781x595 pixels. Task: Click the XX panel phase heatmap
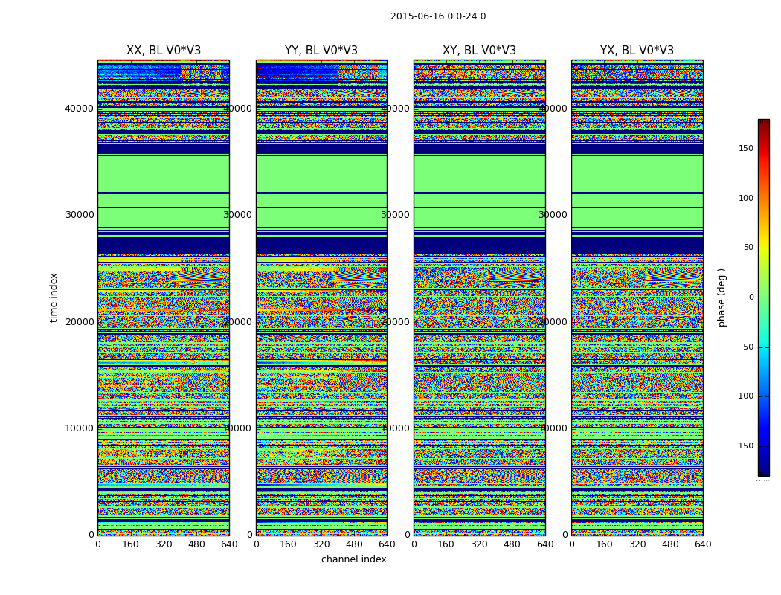(x=164, y=297)
